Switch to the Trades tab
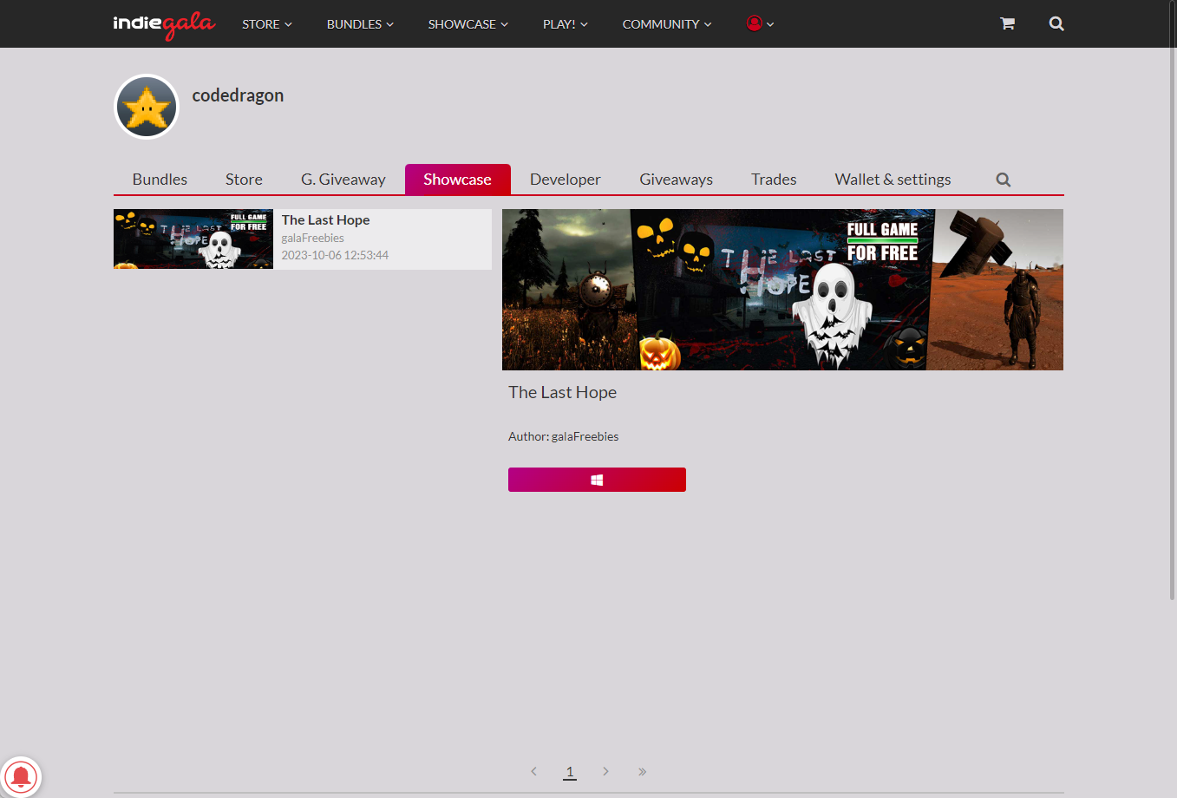The width and height of the screenshot is (1177, 798). click(x=774, y=180)
